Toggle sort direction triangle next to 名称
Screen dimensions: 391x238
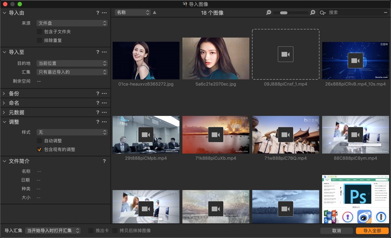coord(154,12)
